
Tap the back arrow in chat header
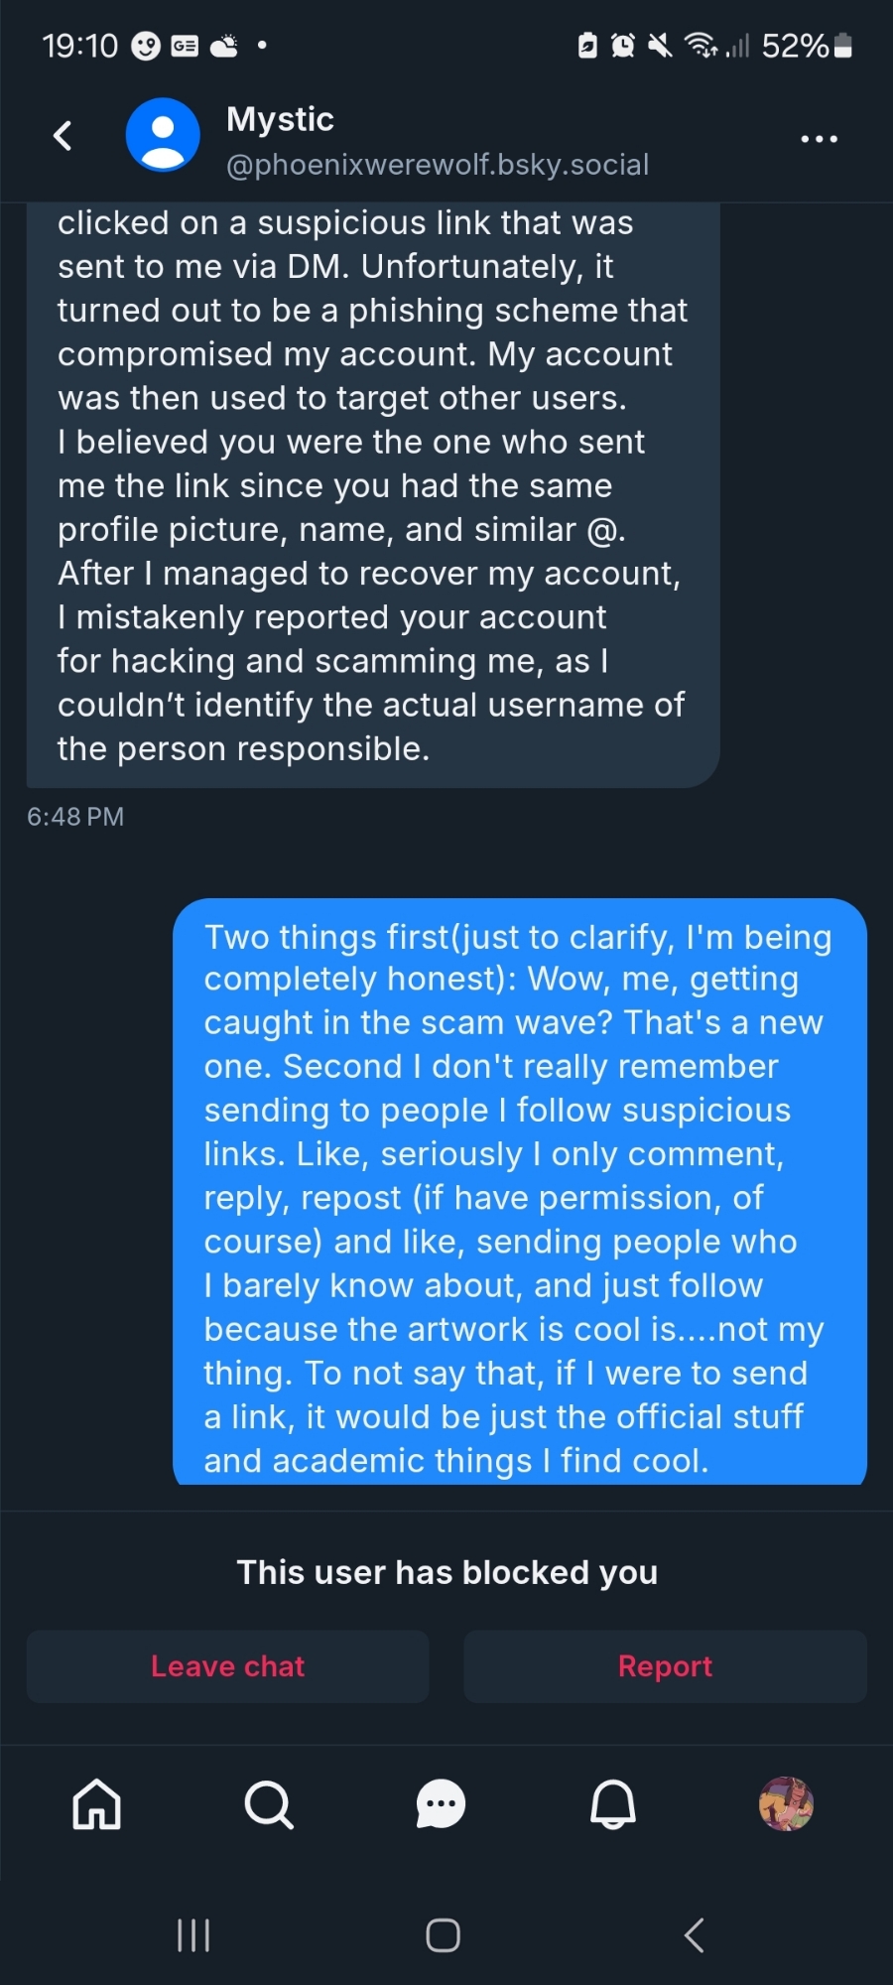(x=64, y=136)
